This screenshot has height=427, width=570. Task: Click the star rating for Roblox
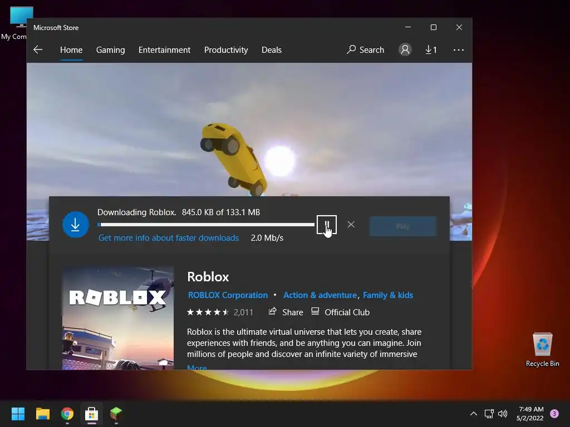pos(208,312)
